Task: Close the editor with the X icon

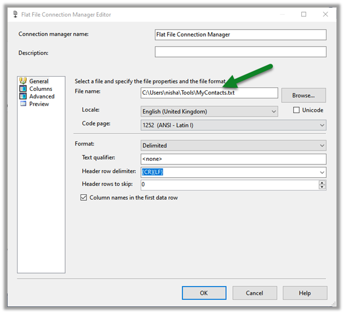Action: tap(328, 14)
